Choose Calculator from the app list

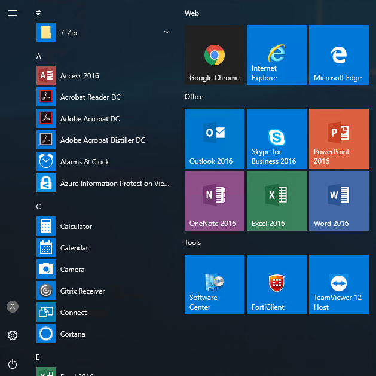pos(76,227)
